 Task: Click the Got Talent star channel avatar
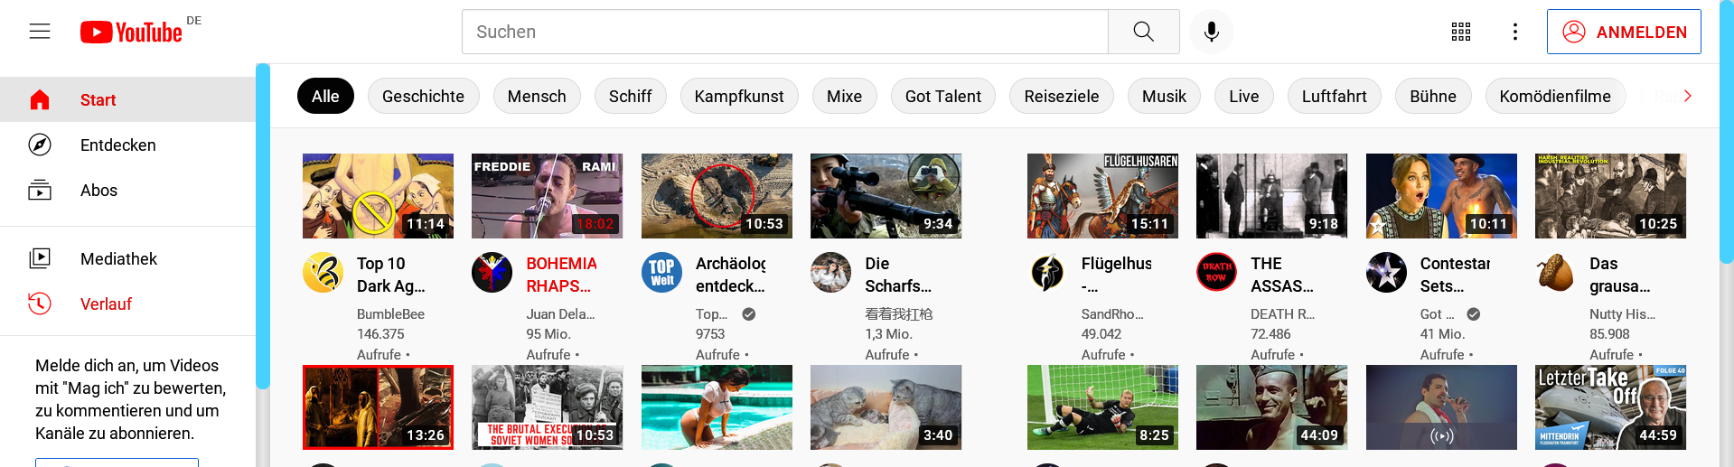tap(1386, 273)
